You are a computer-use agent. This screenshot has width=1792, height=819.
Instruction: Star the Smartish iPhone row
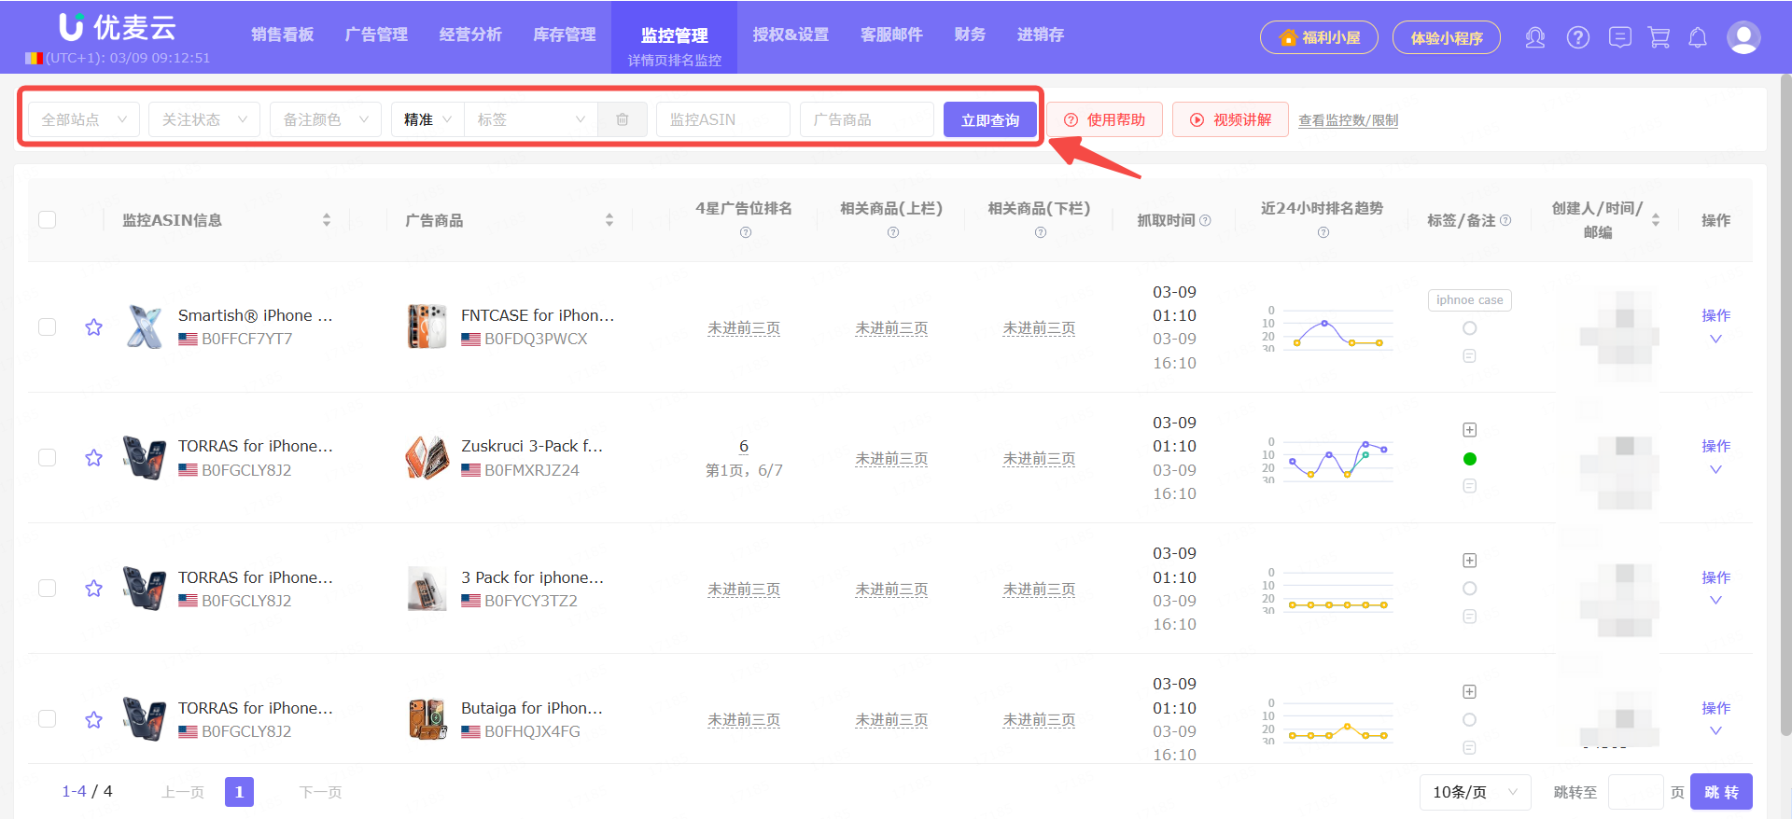tap(93, 327)
